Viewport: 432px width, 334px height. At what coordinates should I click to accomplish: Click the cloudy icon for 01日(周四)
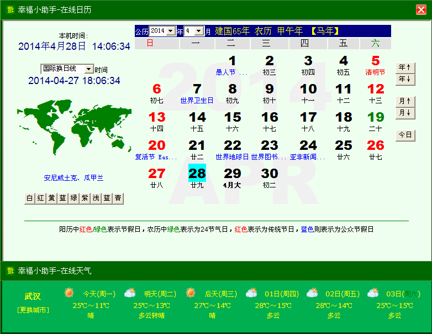tap(251, 293)
